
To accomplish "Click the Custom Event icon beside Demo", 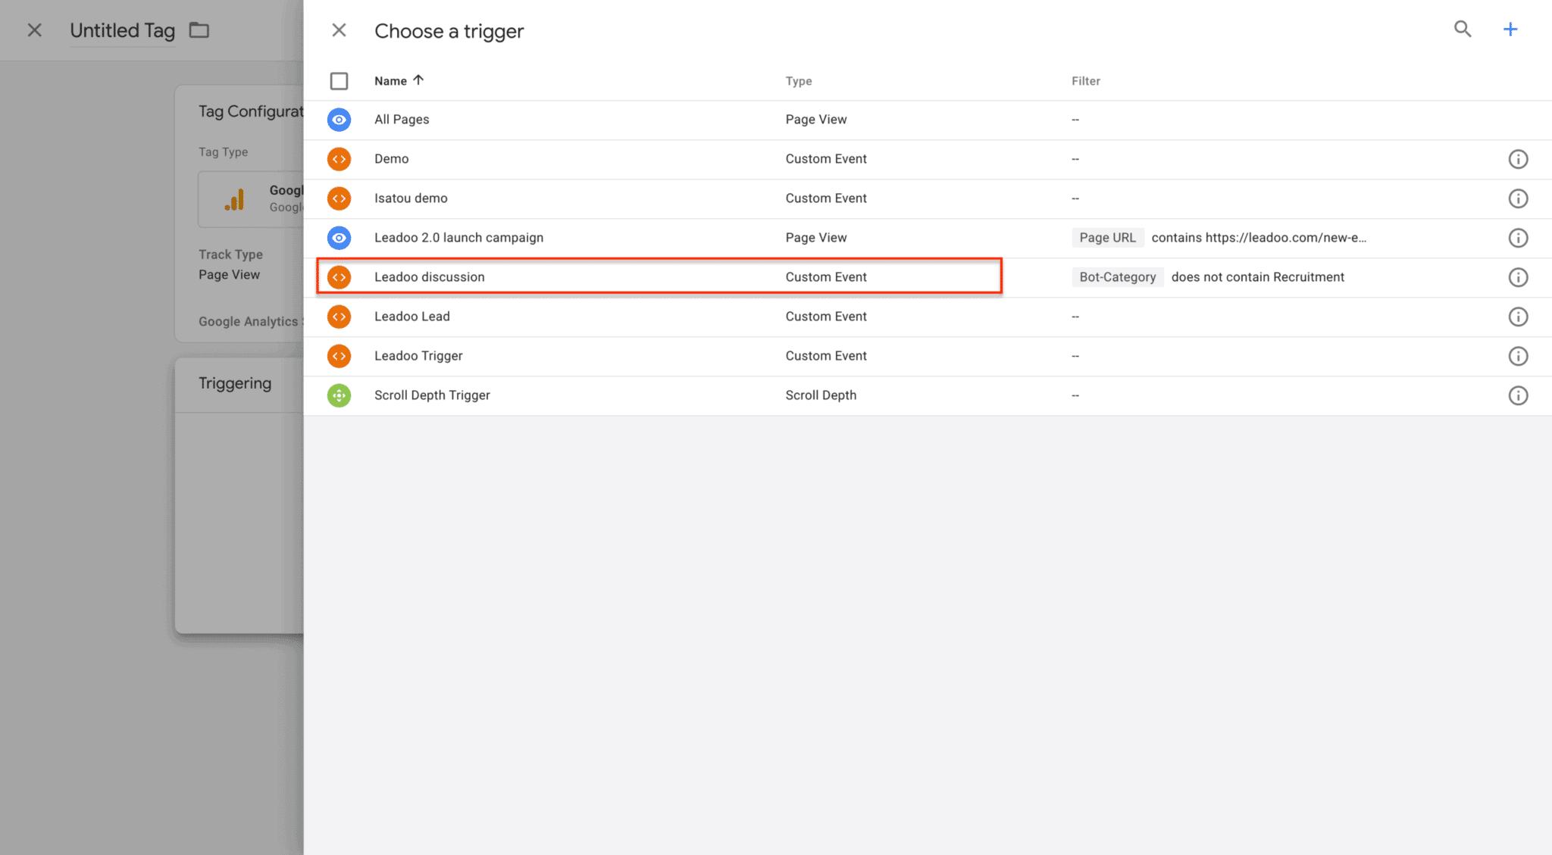I will coord(339,158).
